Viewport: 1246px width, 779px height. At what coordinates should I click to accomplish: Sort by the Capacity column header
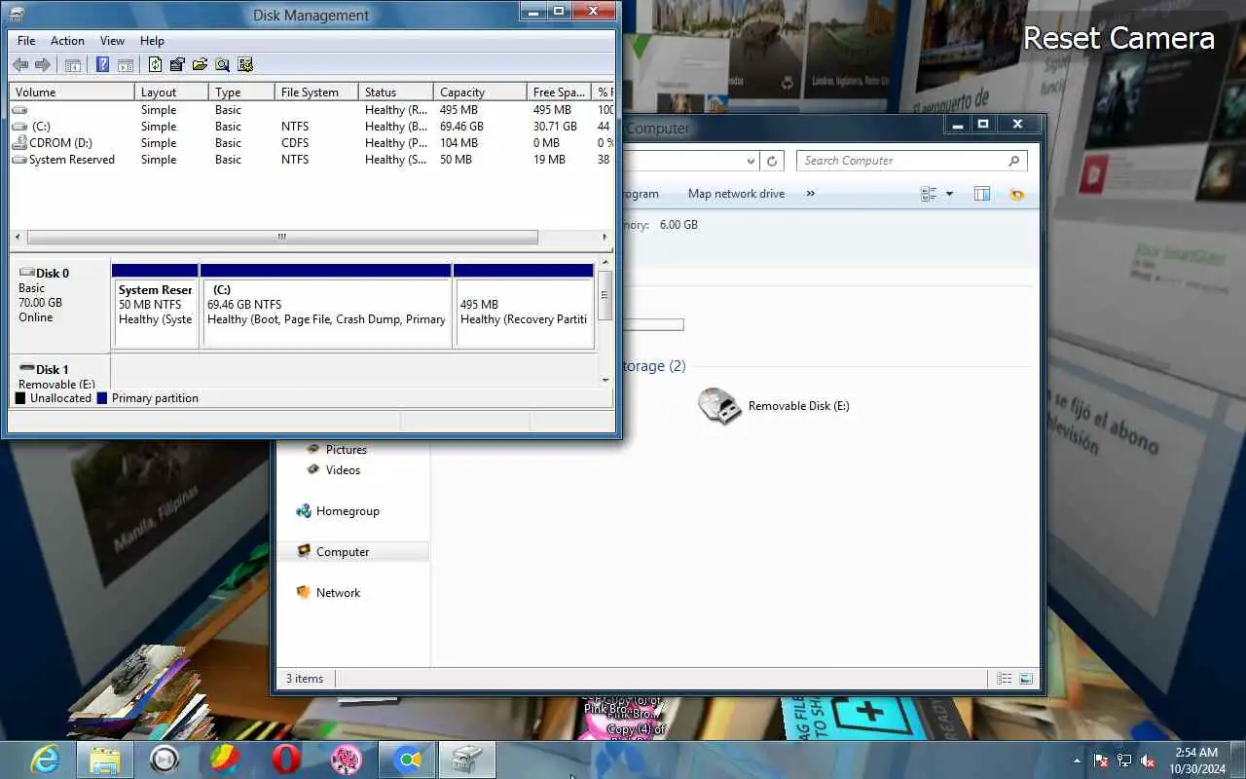tap(480, 93)
